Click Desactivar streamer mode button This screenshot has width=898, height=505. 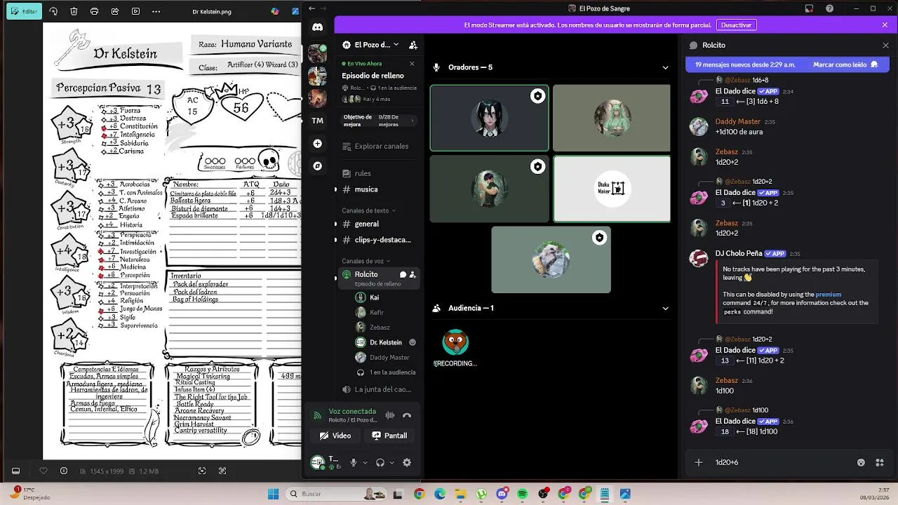coord(737,25)
